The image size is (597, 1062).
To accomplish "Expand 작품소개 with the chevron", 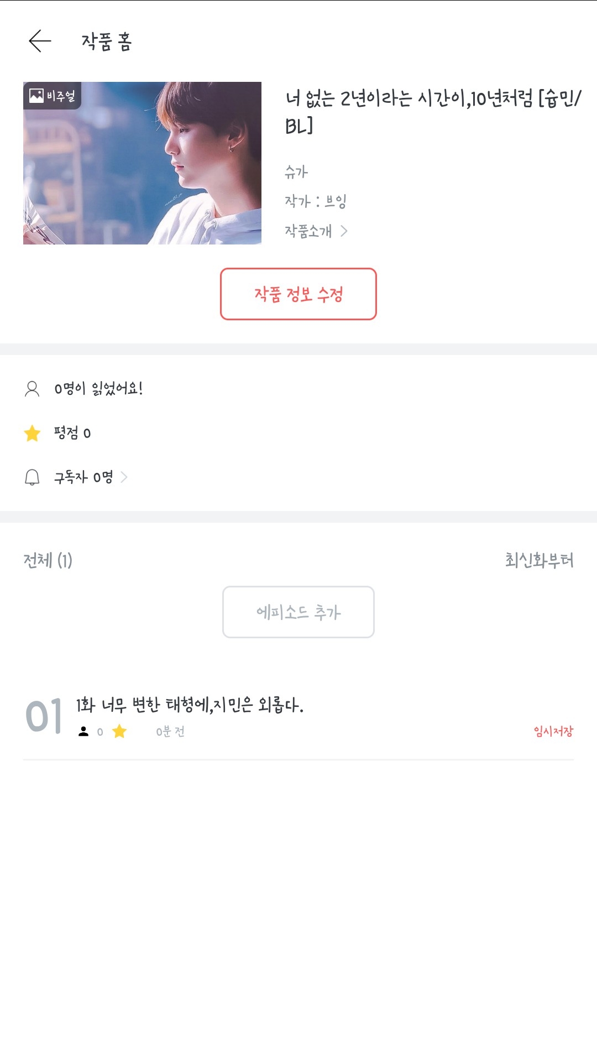I will point(344,231).
